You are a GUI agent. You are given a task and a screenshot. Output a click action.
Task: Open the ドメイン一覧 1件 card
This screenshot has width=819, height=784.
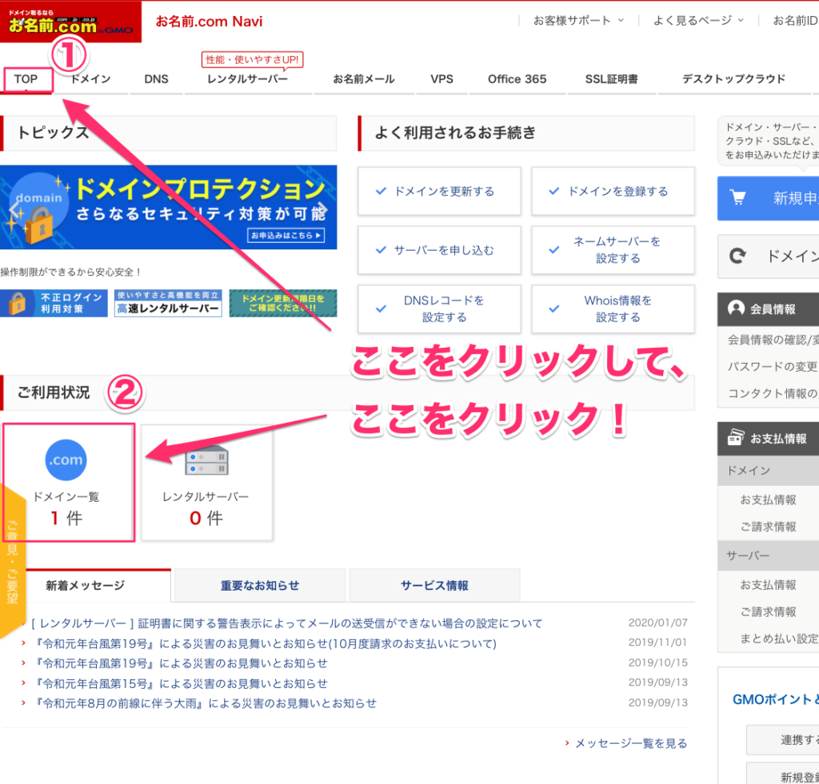(69, 482)
